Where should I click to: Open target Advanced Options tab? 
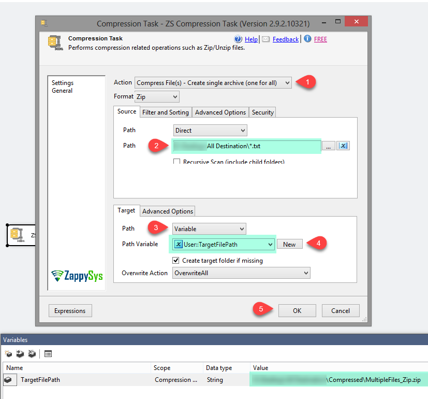[168, 211]
